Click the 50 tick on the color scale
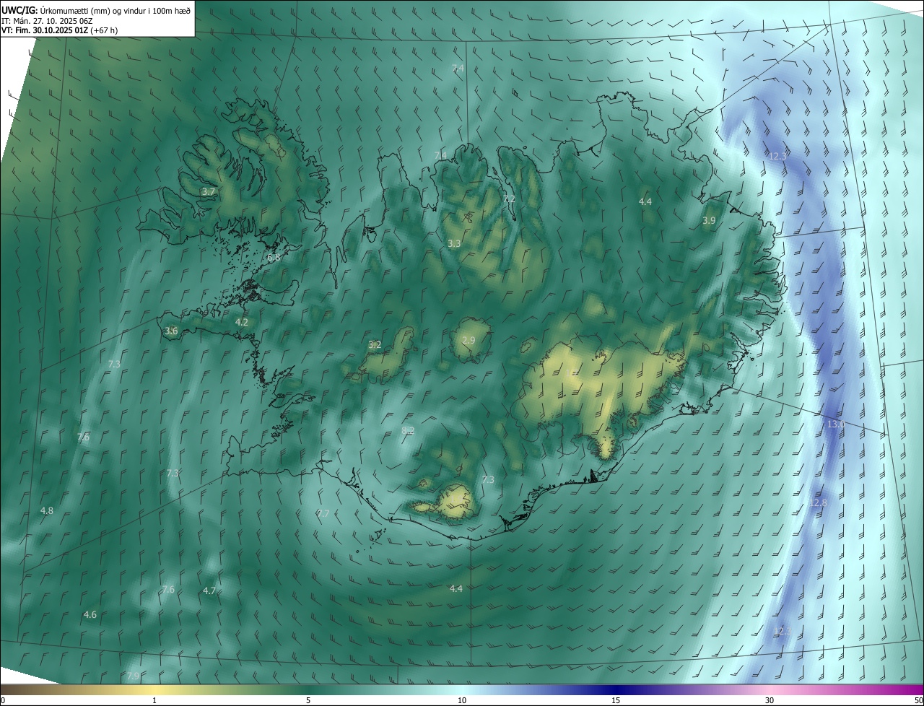924x706 pixels. coord(918,700)
